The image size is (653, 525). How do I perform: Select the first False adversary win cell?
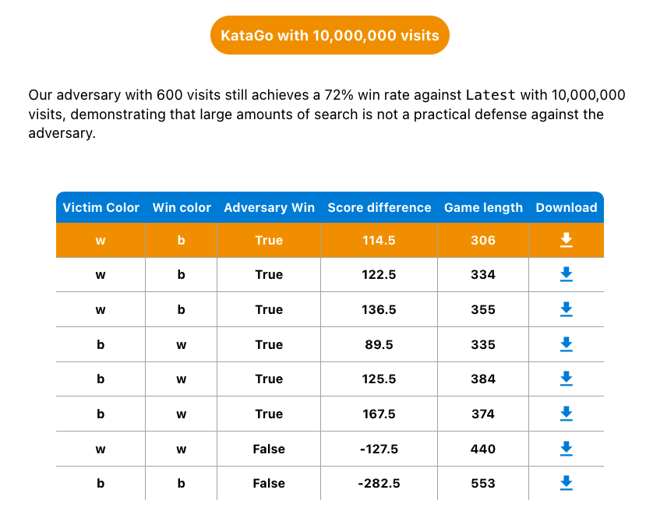click(269, 449)
